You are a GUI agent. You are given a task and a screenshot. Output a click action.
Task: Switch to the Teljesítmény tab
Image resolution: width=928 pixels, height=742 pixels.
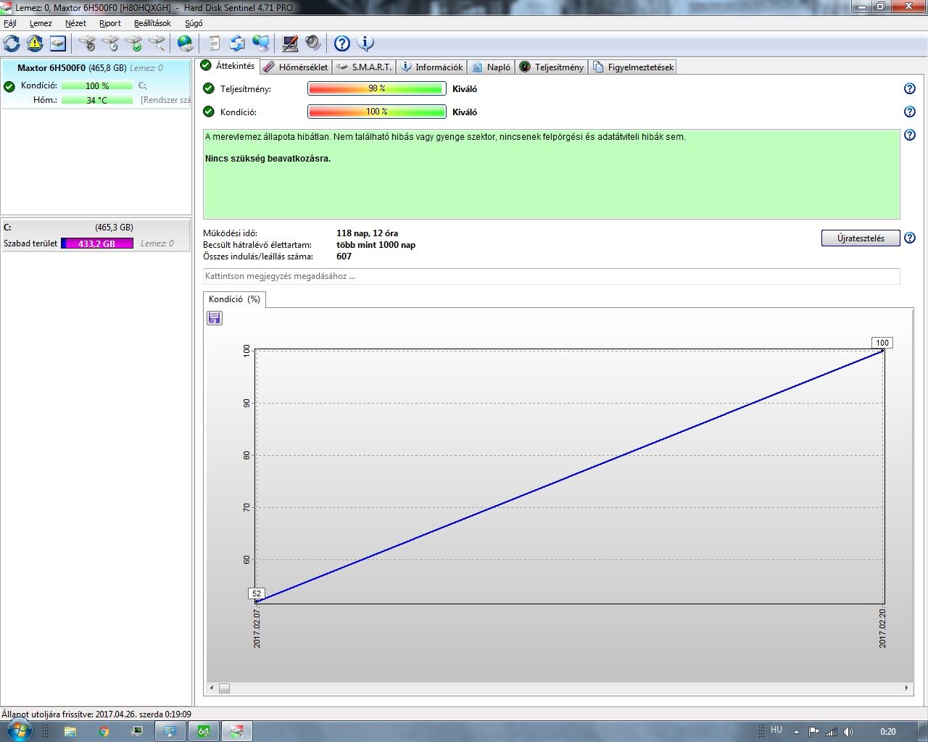tap(551, 67)
